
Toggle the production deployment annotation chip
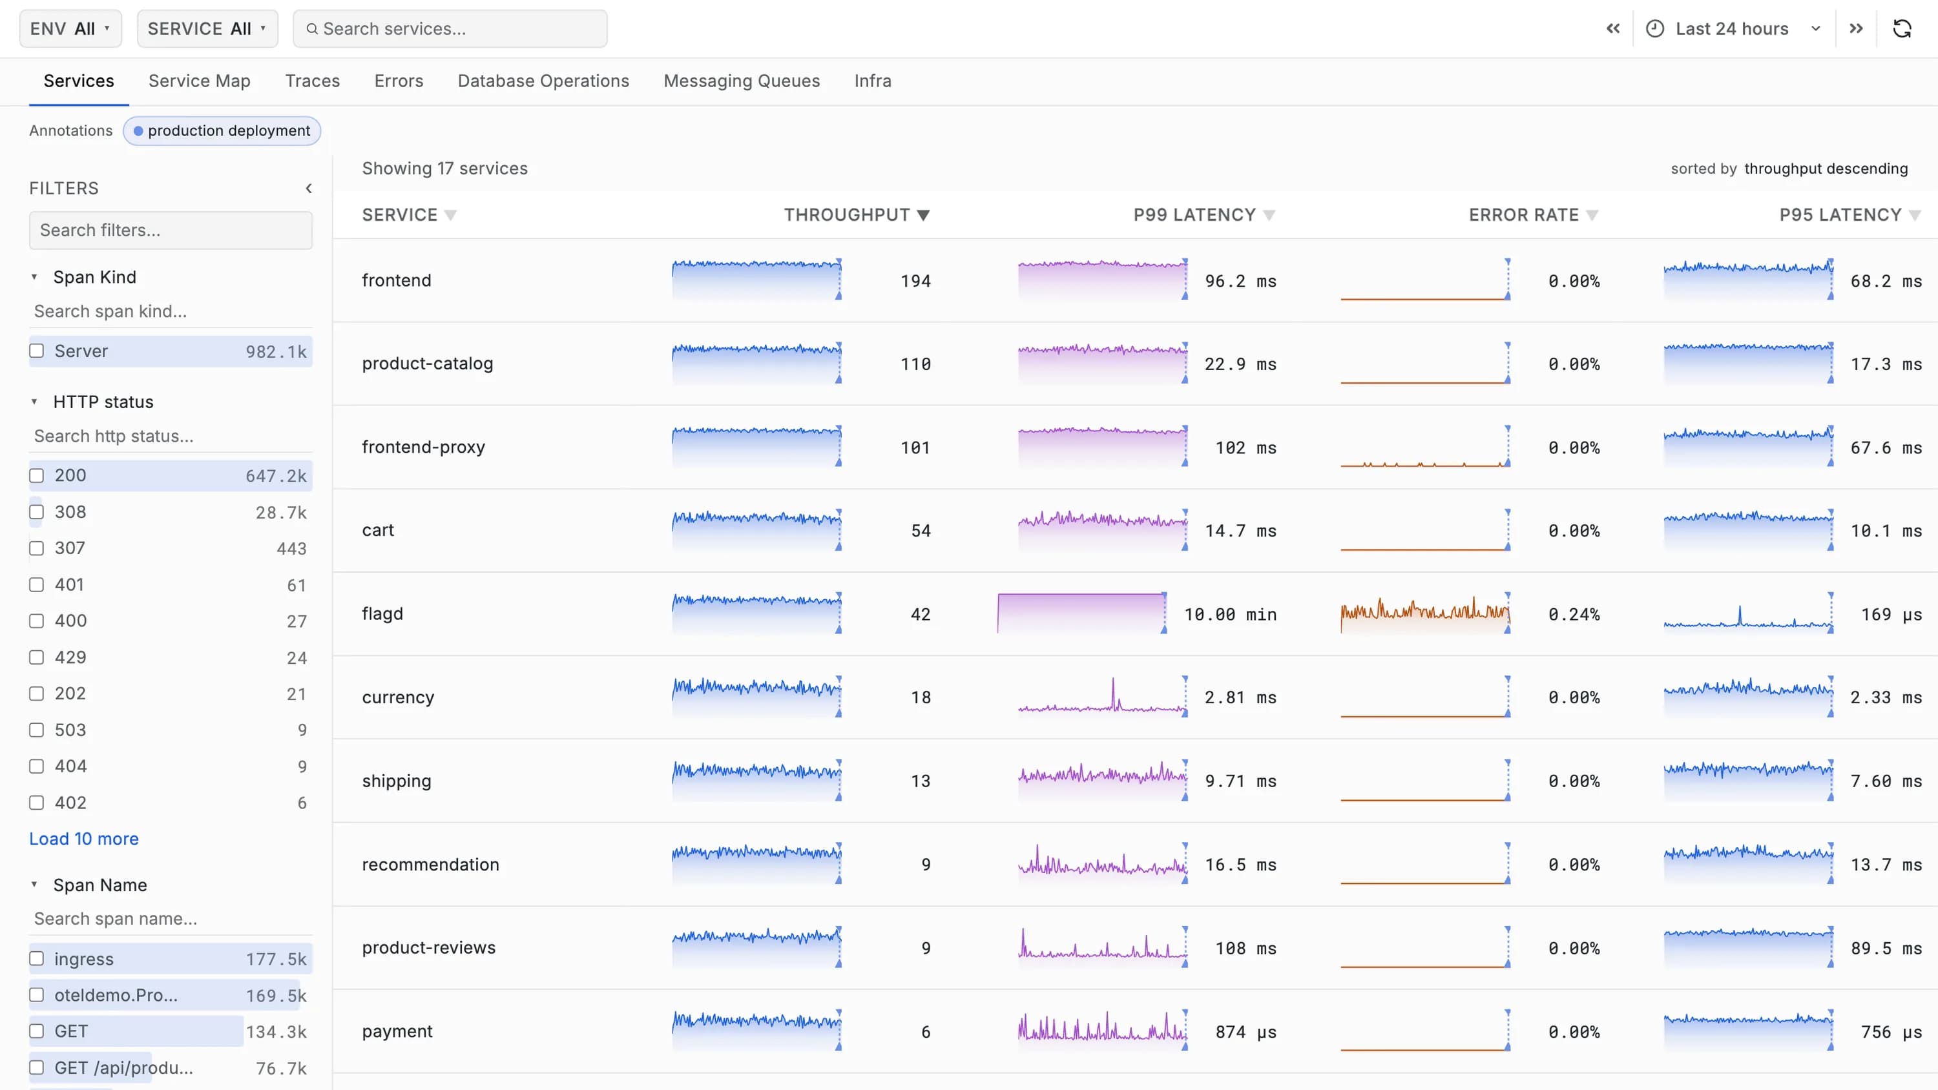pos(222,131)
